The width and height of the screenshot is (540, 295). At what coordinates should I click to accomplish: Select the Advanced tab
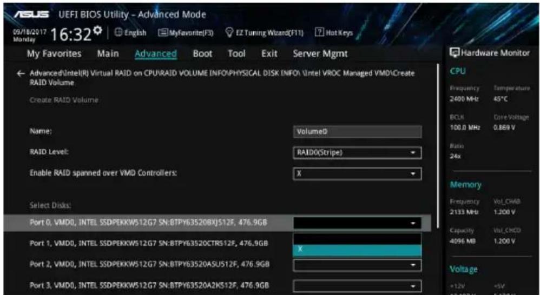click(x=156, y=53)
